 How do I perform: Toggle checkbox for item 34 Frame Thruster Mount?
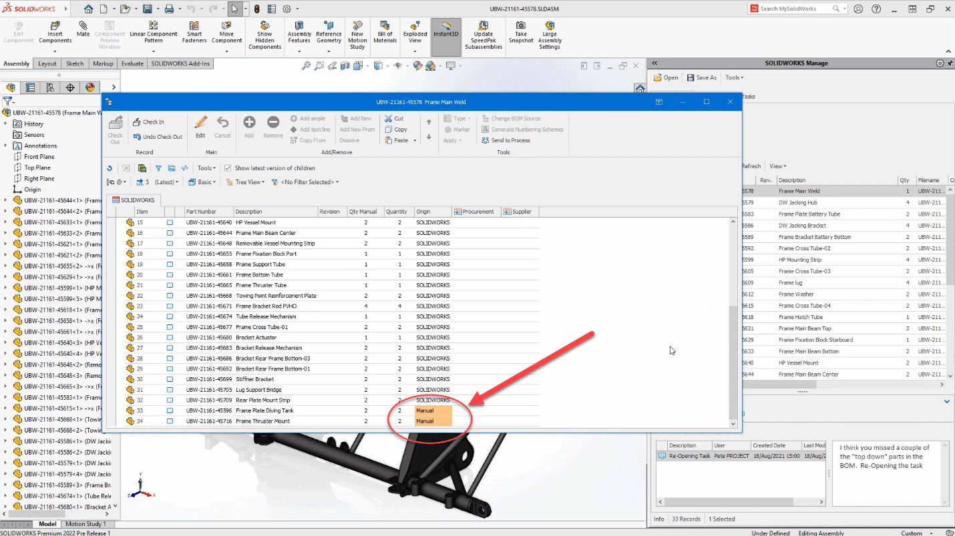(x=170, y=421)
